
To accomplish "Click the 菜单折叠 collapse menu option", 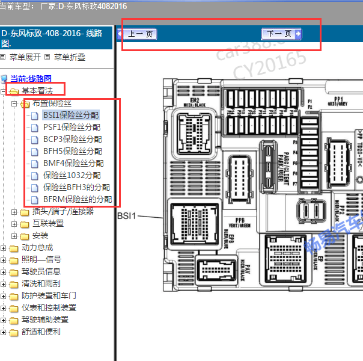I will coord(70,57).
